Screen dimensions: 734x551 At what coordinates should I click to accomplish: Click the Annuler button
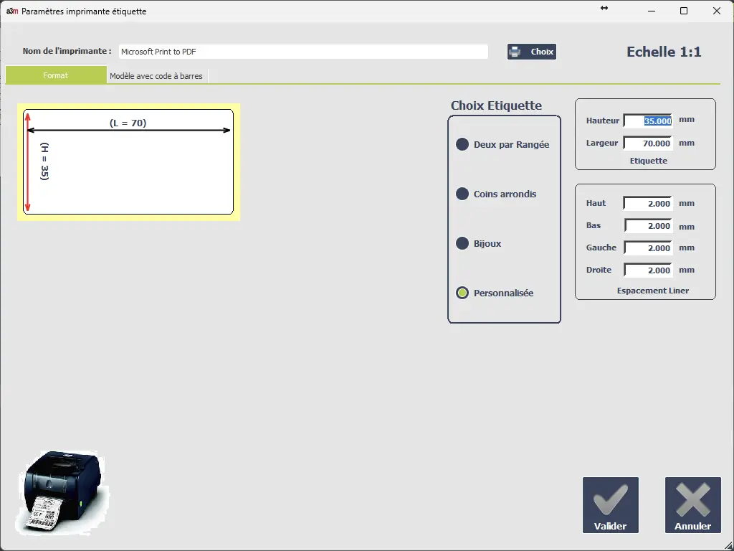tap(693, 505)
